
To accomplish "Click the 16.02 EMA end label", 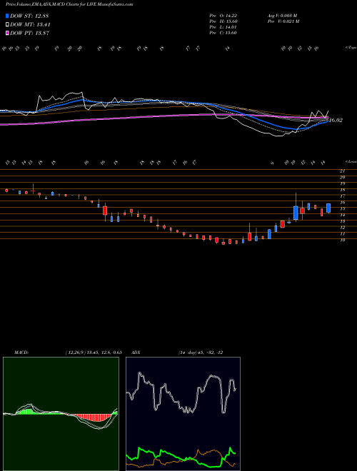I will (x=336, y=120).
